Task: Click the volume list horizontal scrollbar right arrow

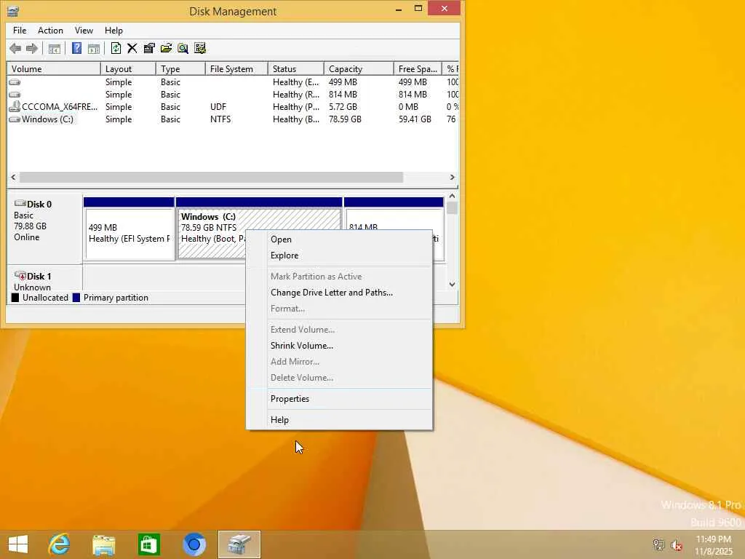Action: click(452, 178)
